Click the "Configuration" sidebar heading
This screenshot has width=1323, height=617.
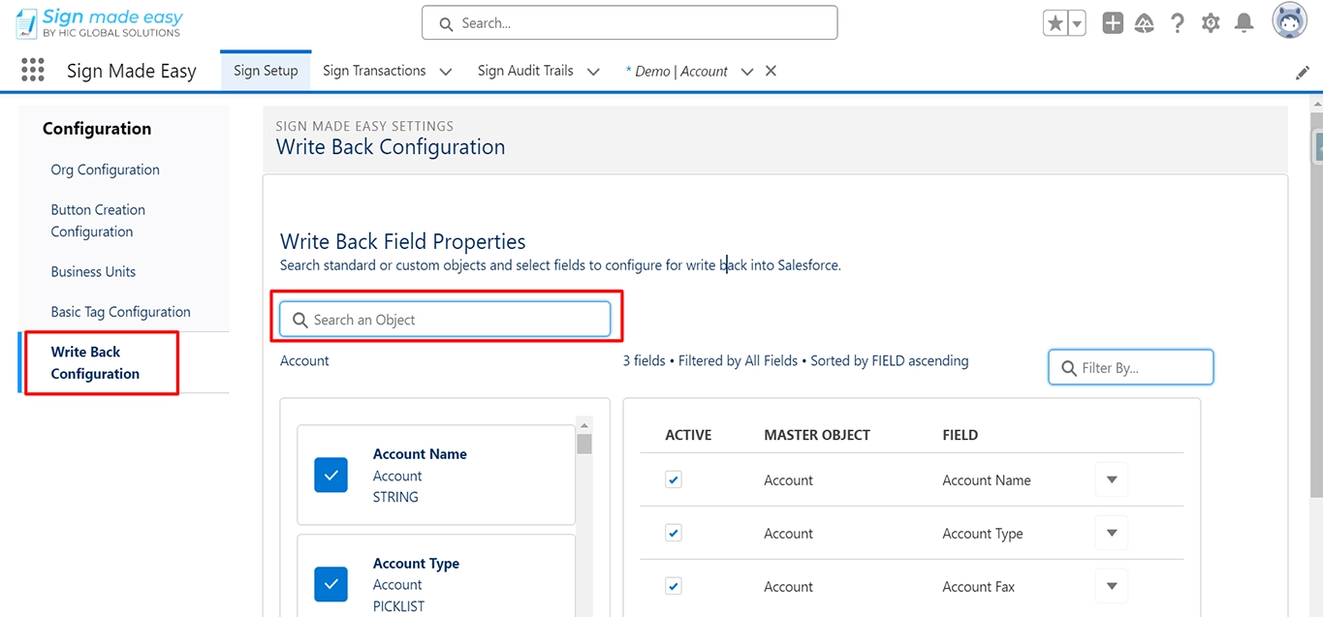97,129
